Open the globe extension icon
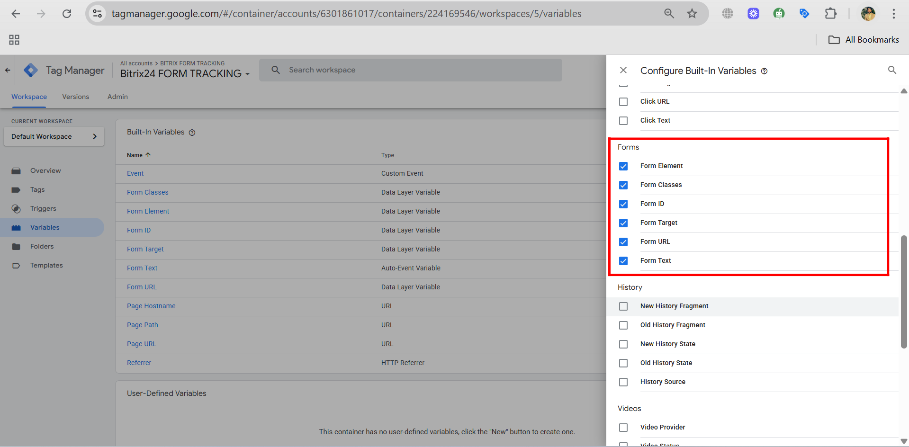This screenshot has height=447, width=909. coord(728,14)
